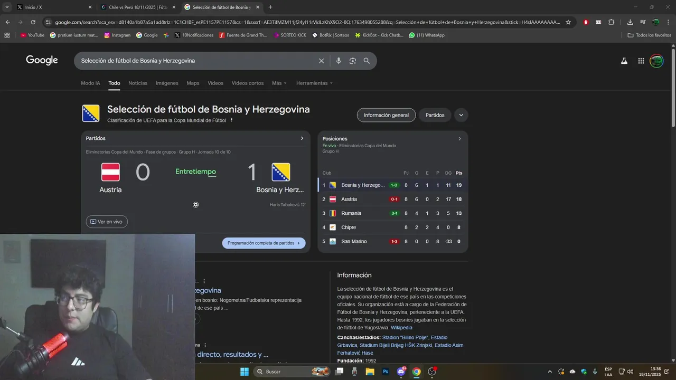Open the volume icon in system tray
676x380 pixels.
(630, 372)
